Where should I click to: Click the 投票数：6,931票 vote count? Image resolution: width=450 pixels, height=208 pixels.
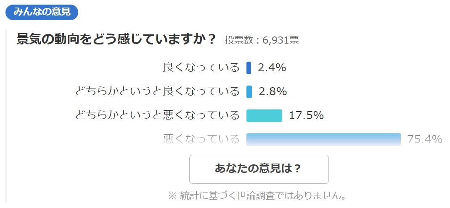262,40
